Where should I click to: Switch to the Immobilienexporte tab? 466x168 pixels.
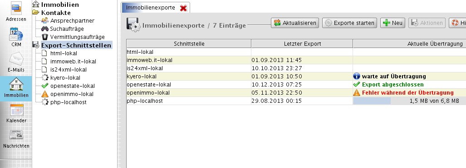tap(150, 8)
